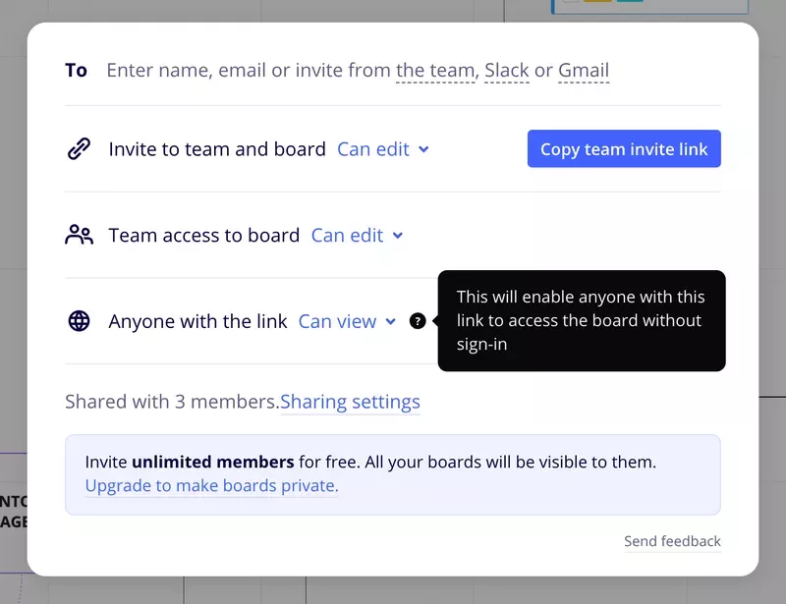
Task: Open the Can edit dropdown for team board access
Action: coord(357,236)
